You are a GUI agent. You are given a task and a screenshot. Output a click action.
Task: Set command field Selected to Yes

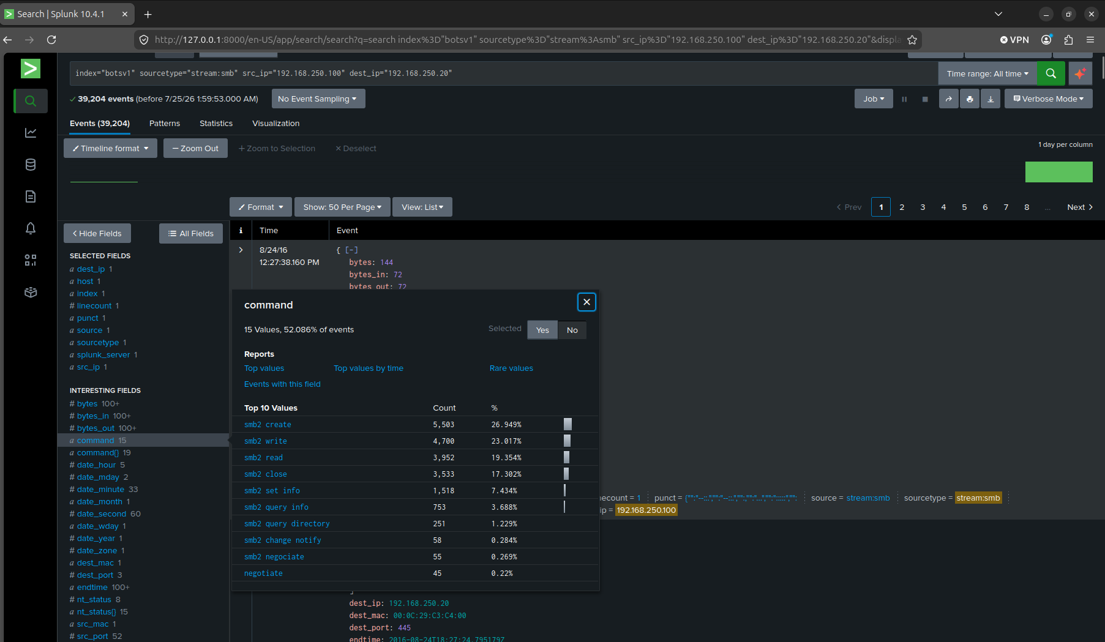[x=542, y=330]
